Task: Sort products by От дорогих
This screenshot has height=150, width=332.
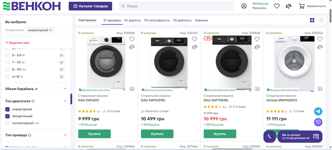Action: (x=133, y=20)
